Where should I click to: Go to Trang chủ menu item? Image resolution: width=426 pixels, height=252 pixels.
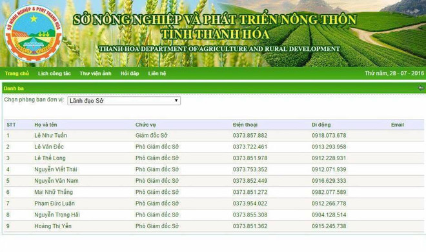(17, 74)
